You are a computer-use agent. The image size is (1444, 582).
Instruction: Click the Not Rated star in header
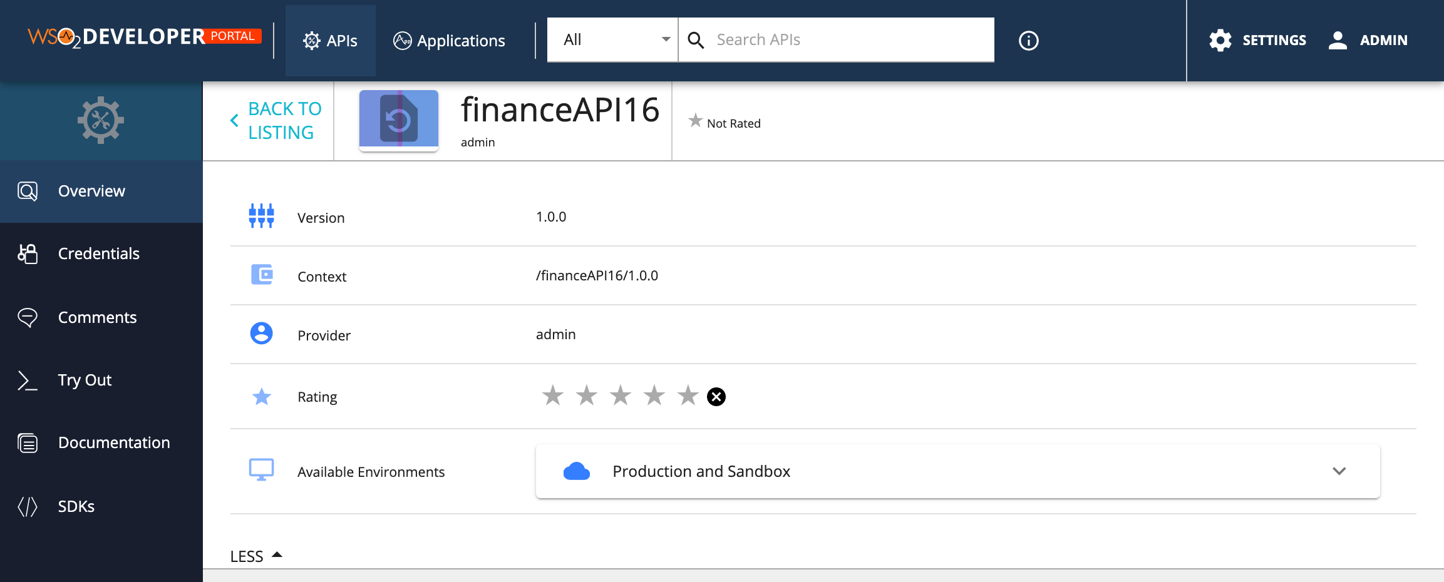tap(695, 121)
